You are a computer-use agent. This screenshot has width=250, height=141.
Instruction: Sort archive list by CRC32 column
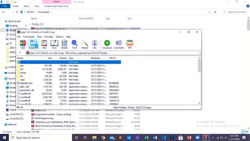click(x=112, y=58)
